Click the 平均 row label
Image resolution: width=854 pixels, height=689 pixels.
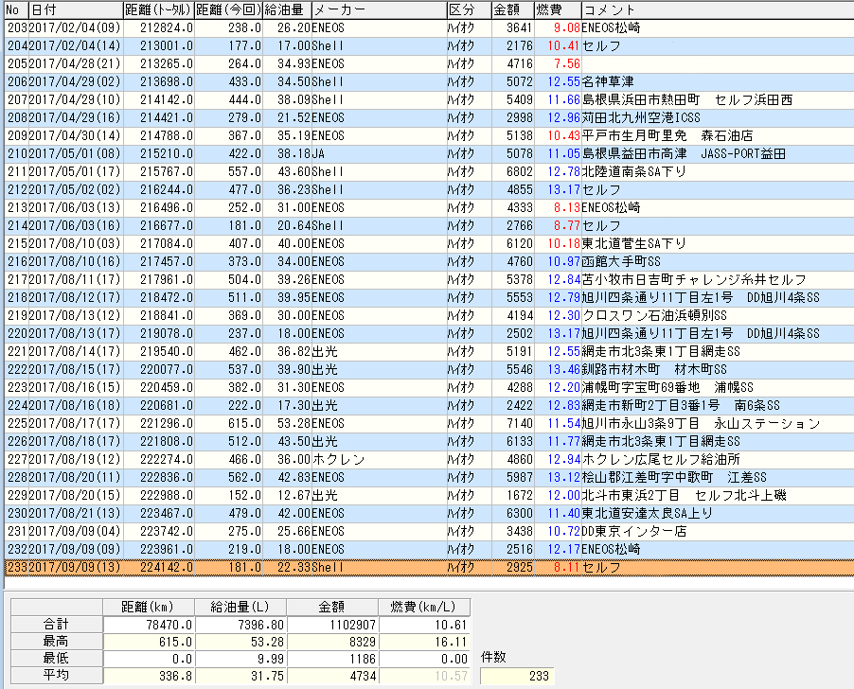57,675
